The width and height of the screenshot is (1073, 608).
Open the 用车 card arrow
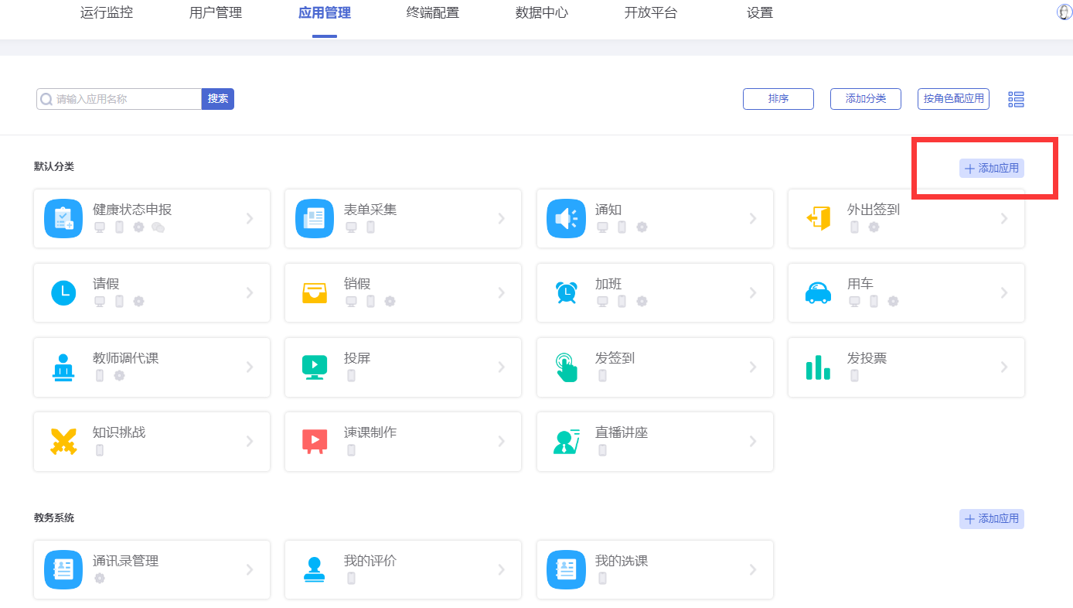tap(1004, 293)
